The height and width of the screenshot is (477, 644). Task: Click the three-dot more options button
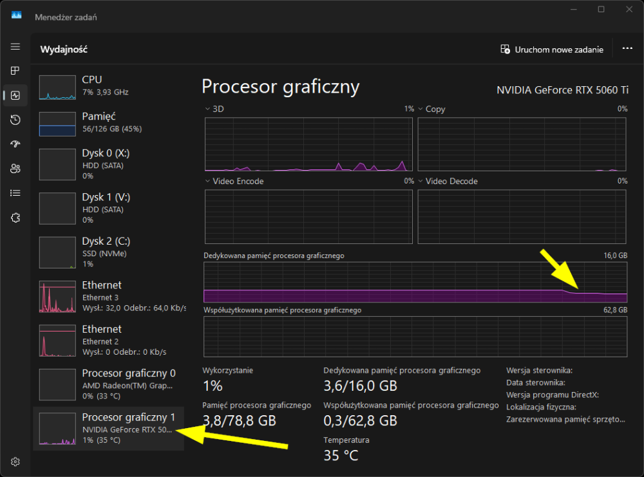627,49
